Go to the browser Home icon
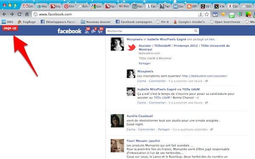The width and height of the screenshot is (255, 159). pyautogui.click(x=27, y=14)
